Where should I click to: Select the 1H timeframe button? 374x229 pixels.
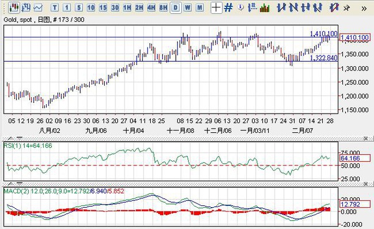point(127,8)
